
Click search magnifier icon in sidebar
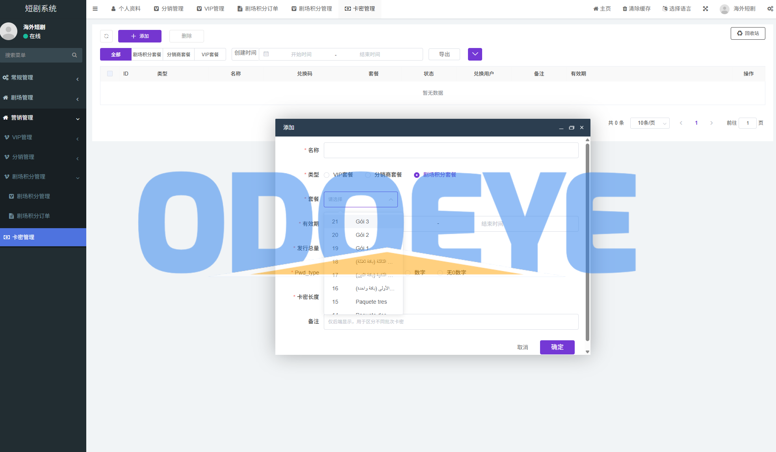(x=74, y=55)
